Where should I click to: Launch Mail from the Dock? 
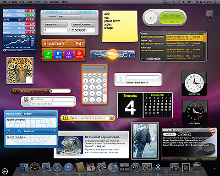pos(46,167)
